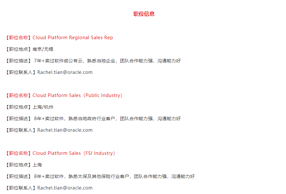This screenshot has width=286, height=194.
Task: Click 【职位联系人】 label in Regional Sales Rep job
Action: pos(21,72)
